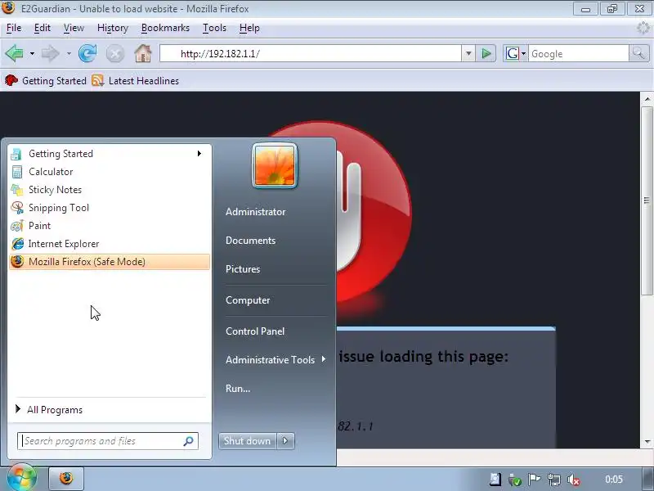Launch Internet Explorer from the Start menu
Viewport: 654px width, 491px height.
[110, 243]
